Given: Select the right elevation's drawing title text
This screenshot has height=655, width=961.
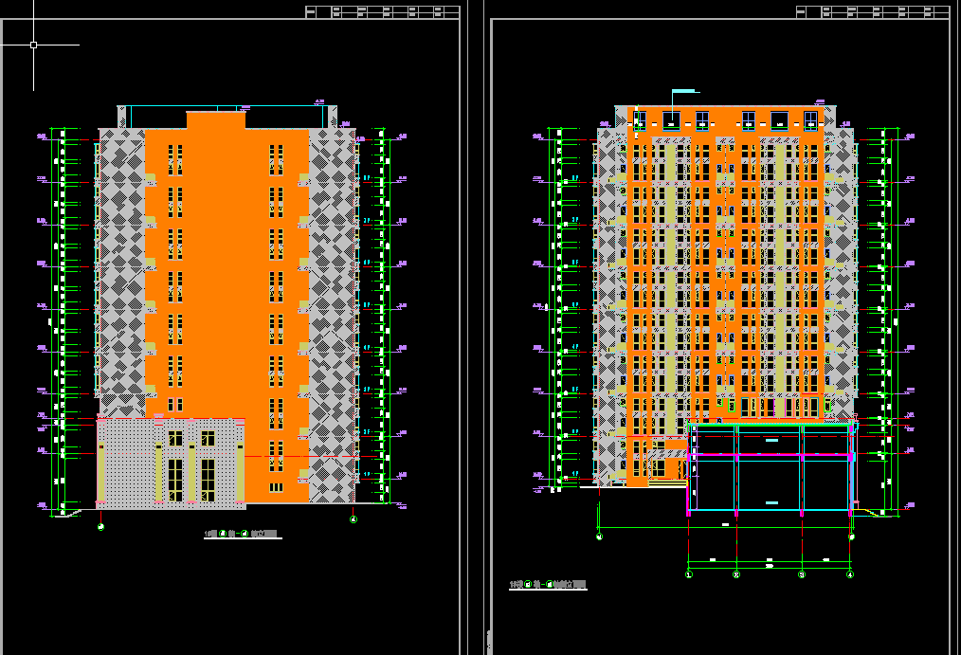Looking at the screenshot, I should click(x=548, y=585).
